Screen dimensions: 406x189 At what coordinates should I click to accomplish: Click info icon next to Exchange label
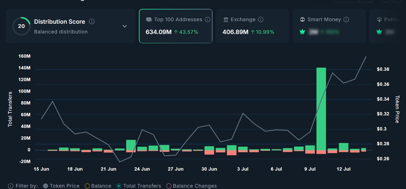(x=261, y=20)
